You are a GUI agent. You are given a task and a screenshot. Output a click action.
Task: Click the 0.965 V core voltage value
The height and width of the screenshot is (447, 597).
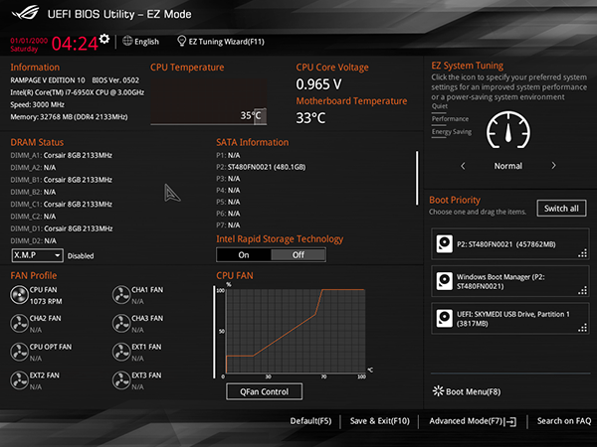pyautogui.click(x=319, y=84)
